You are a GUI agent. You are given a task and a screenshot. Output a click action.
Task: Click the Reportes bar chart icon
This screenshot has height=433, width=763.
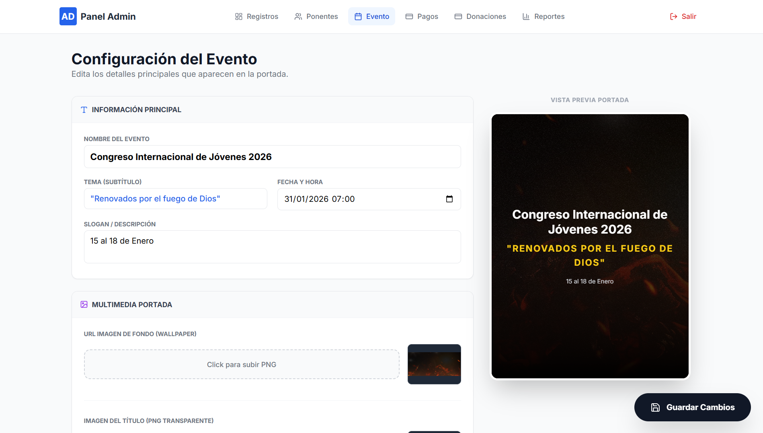526,16
